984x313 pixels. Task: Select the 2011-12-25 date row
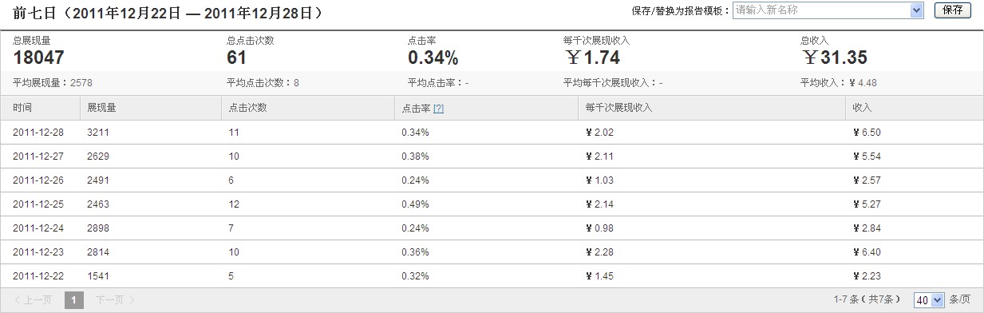pyautogui.click(x=492, y=204)
